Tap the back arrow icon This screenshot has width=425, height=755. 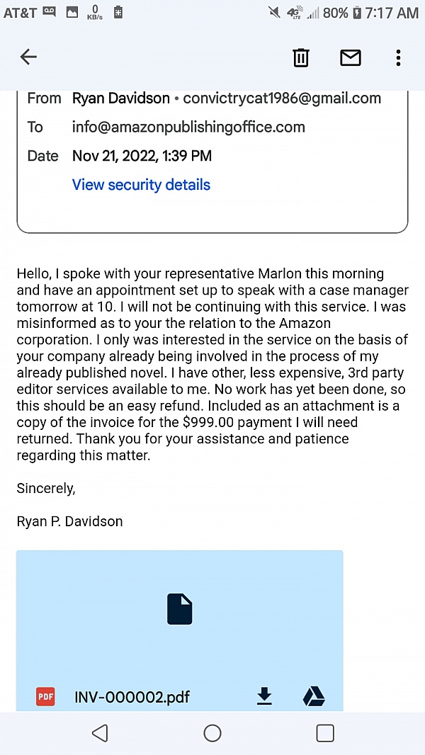(28, 57)
